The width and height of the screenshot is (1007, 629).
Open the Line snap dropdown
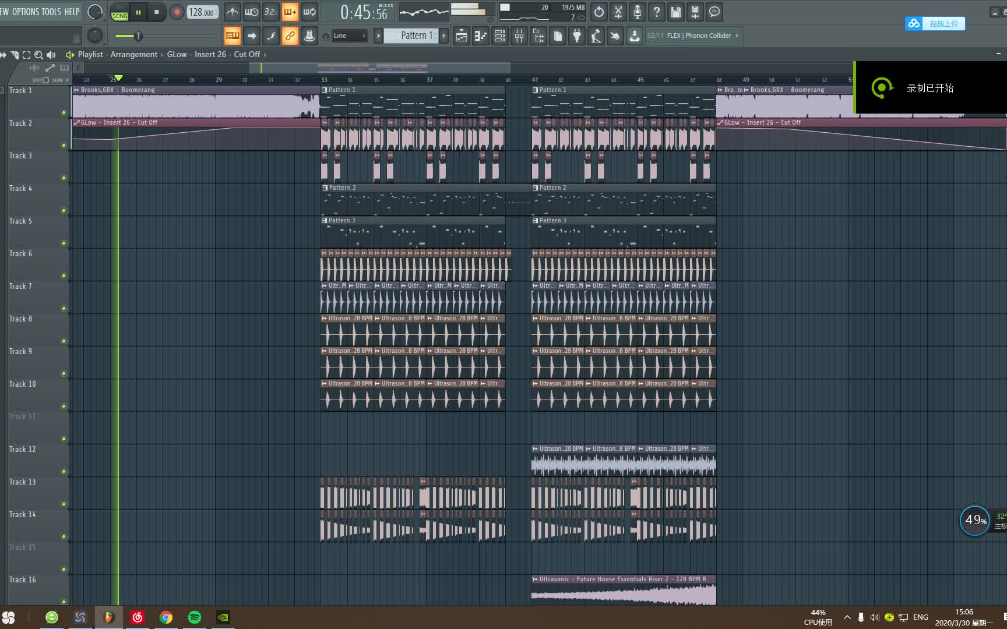pos(350,36)
